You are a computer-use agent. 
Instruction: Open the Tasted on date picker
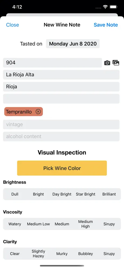click(x=73, y=44)
